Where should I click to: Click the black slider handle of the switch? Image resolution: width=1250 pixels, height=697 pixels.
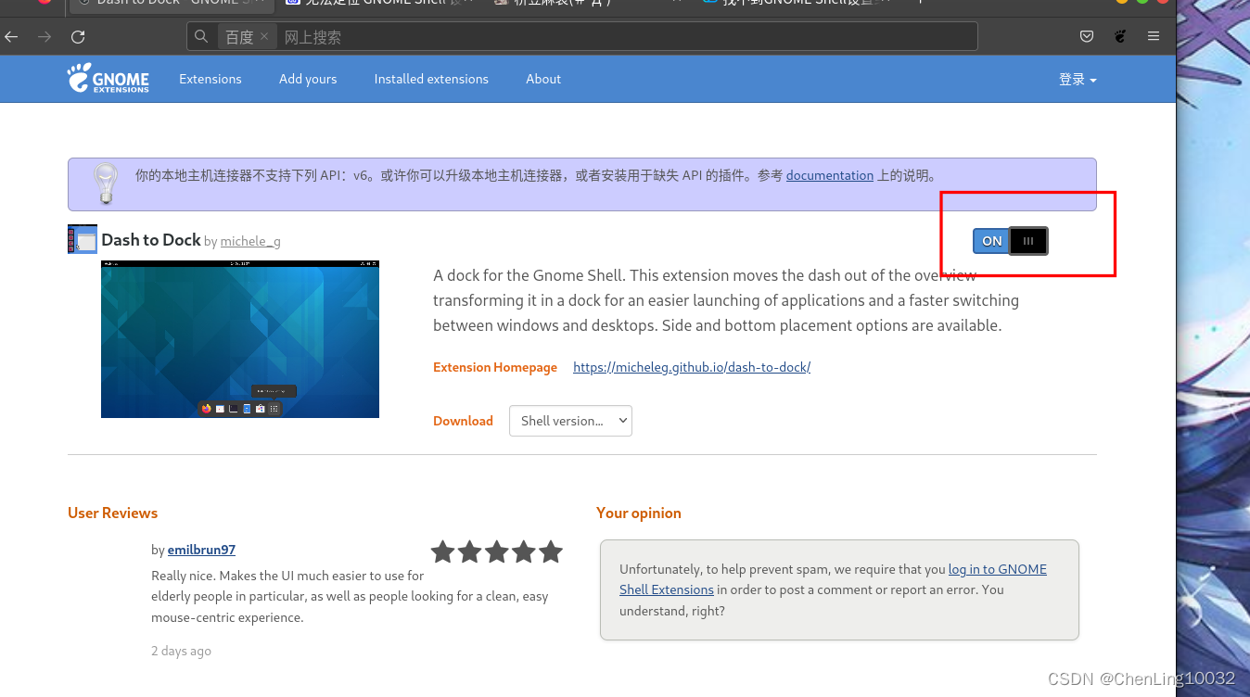pos(1028,241)
